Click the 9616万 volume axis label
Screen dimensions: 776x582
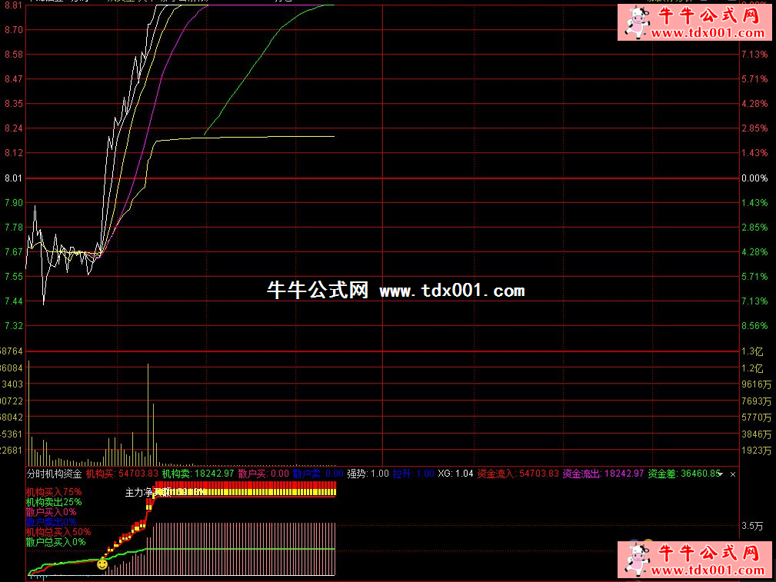coord(756,384)
